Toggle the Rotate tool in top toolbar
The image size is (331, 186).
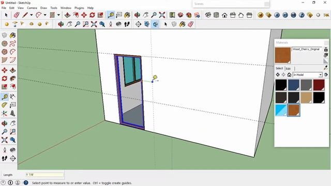[92, 15]
